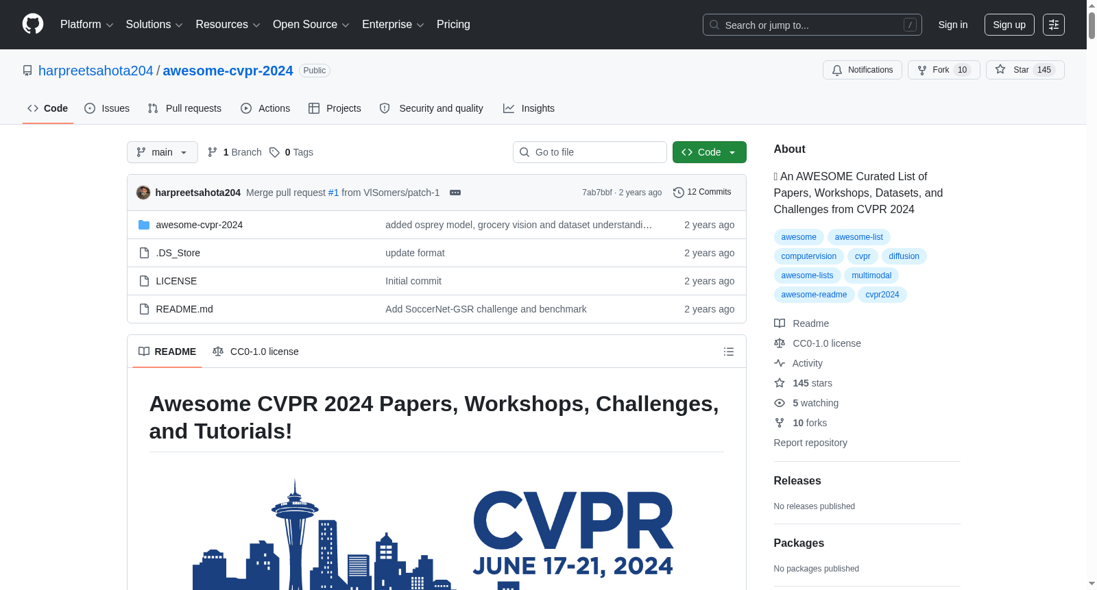Screen dimensions: 1097x590
Task: Open the 'update format' commit message
Action: pyautogui.click(x=415, y=253)
